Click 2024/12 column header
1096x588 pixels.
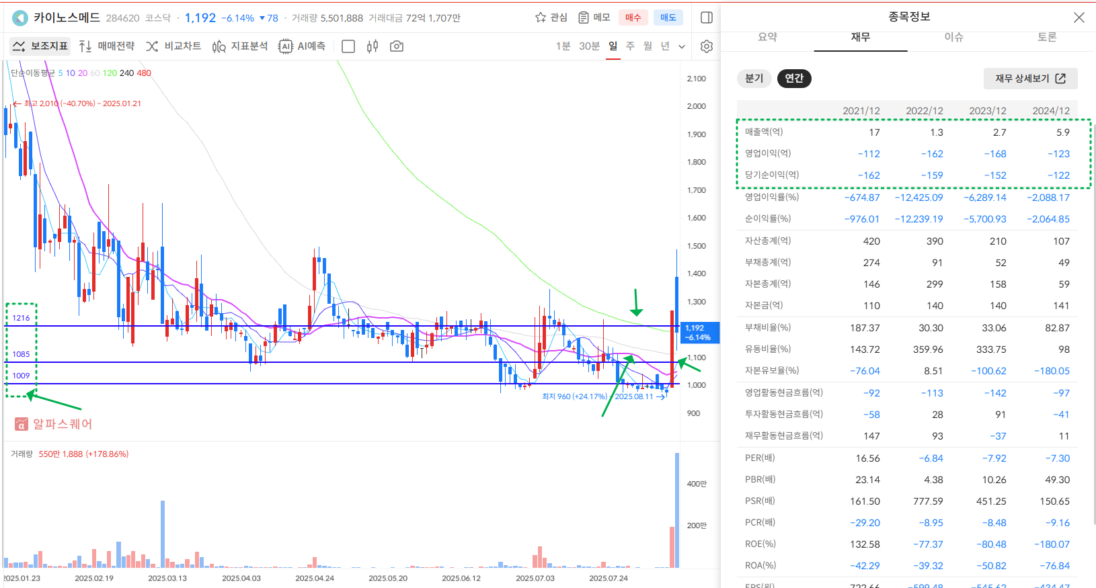[x=1051, y=111]
